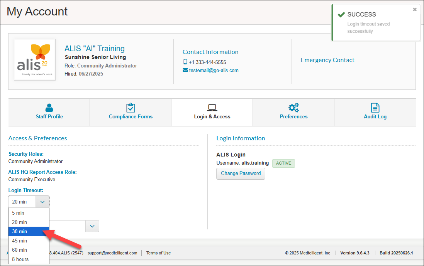Screen dimensions: 424x266
Task: Switch to the Compliance Forms tab
Action: coord(131,112)
